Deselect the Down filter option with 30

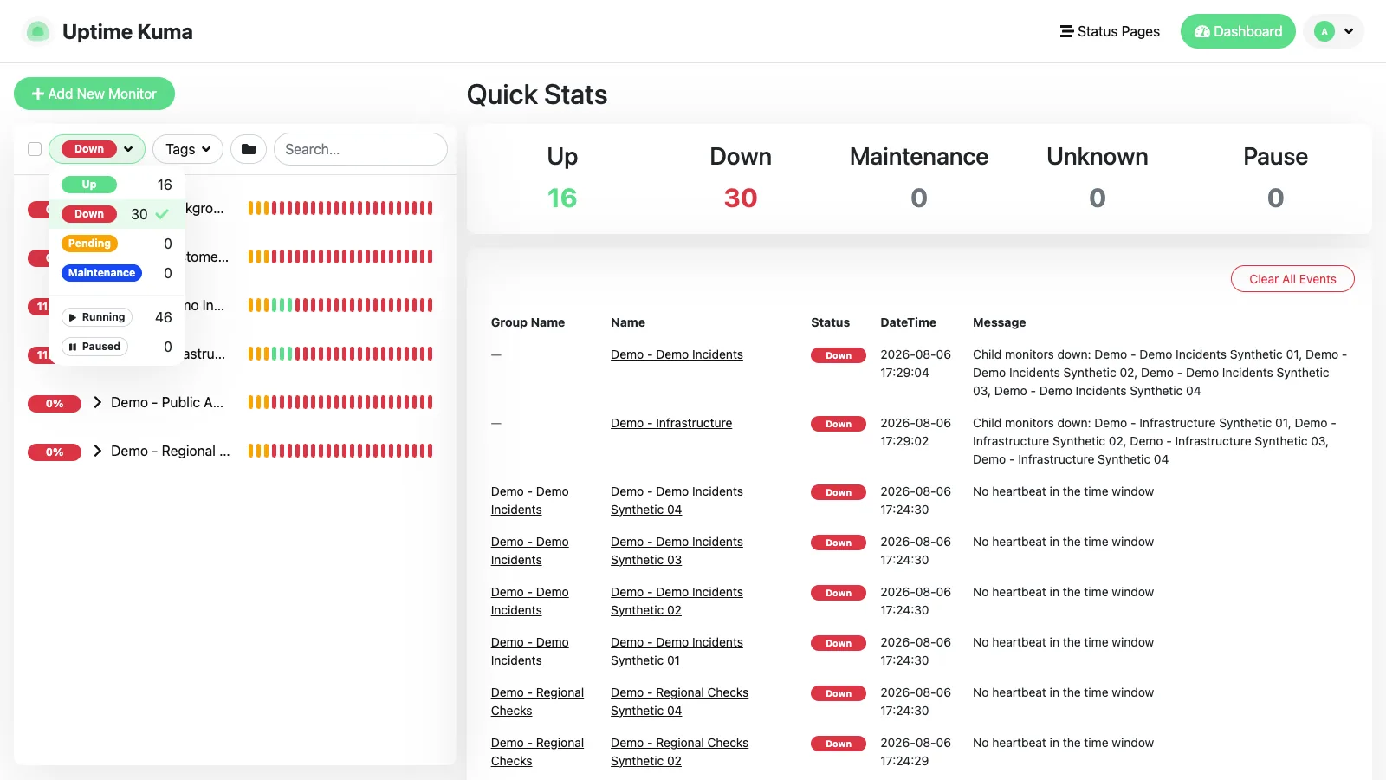(x=117, y=214)
